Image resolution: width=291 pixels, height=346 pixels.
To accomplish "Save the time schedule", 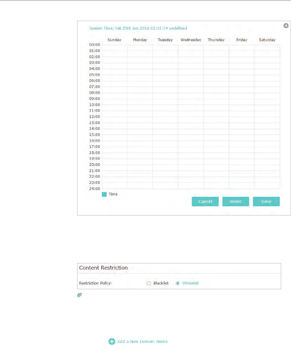I will point(266,202).
